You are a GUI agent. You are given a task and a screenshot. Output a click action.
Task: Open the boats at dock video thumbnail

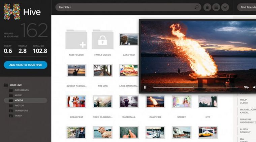click(155, 132)
